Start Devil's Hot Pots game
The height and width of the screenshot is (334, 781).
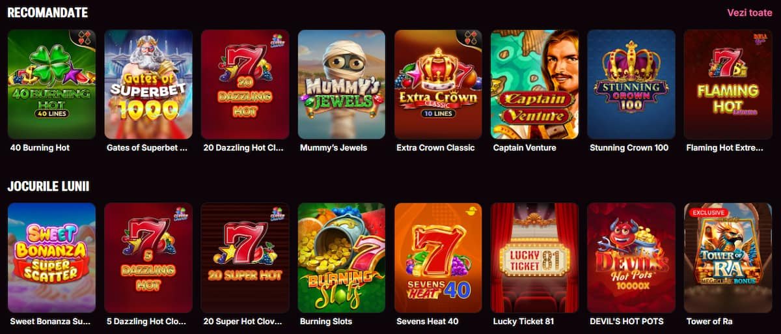click(631, 258)
